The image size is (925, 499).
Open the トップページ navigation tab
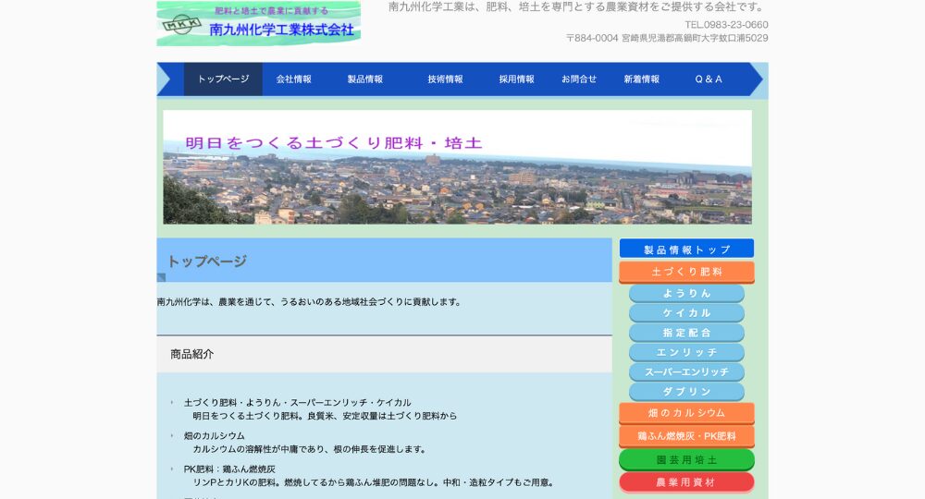point(223,79)
